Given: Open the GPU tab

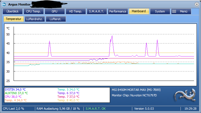Looking at the screenshot, I should click(55, 11).
